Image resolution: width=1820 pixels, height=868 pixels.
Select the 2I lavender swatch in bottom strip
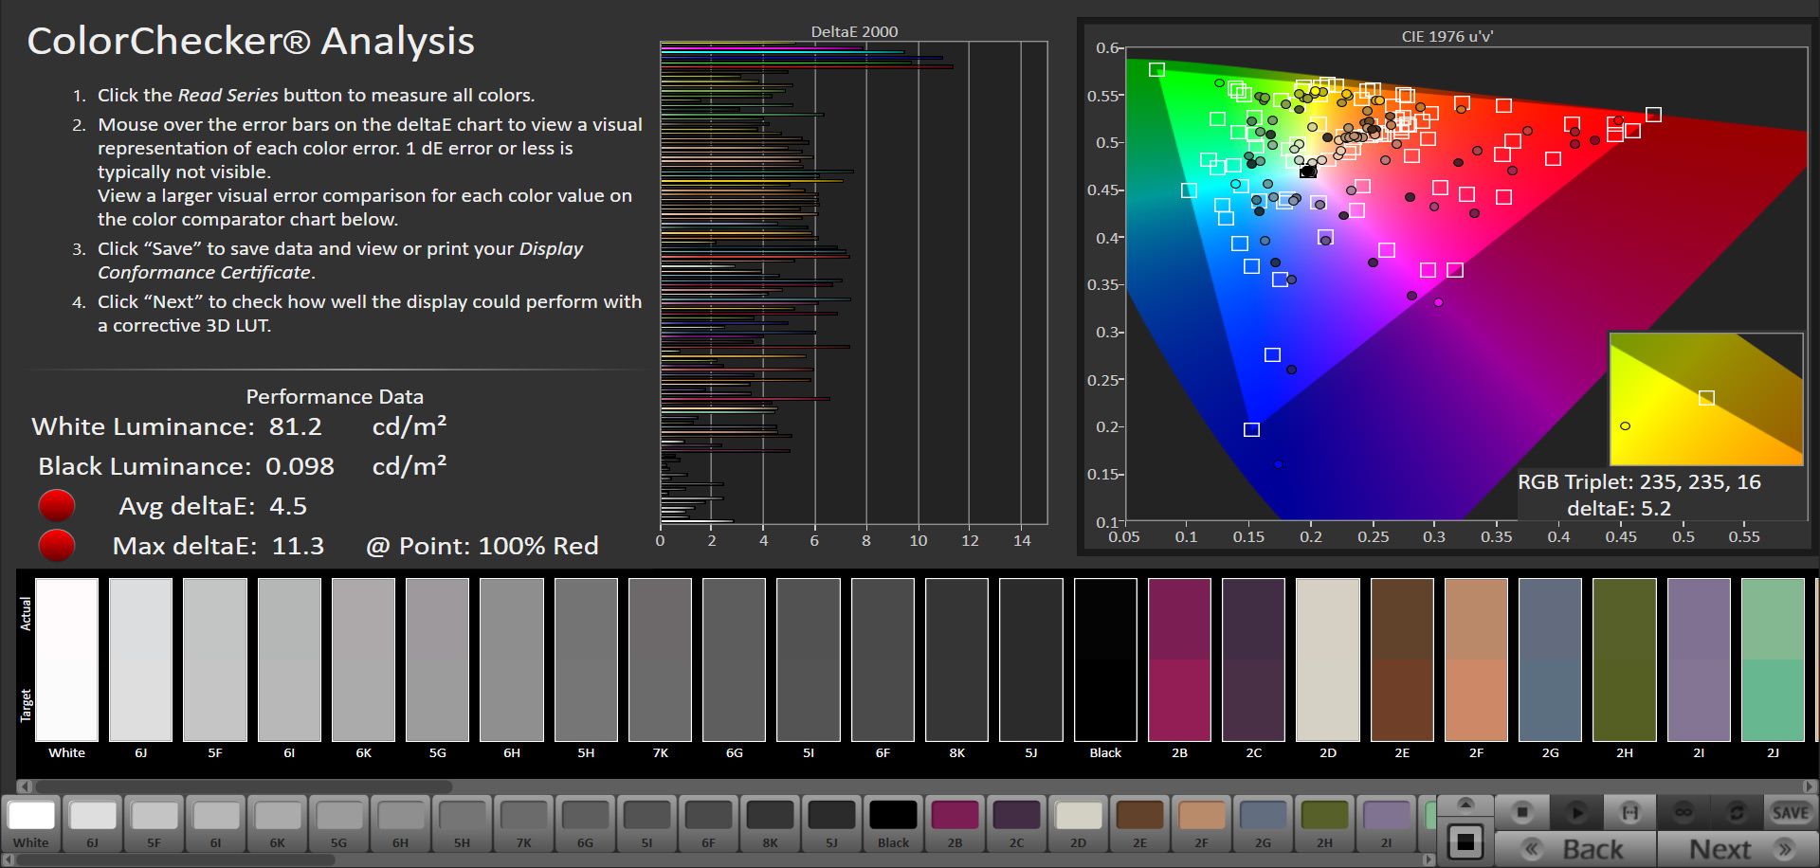1387,823
